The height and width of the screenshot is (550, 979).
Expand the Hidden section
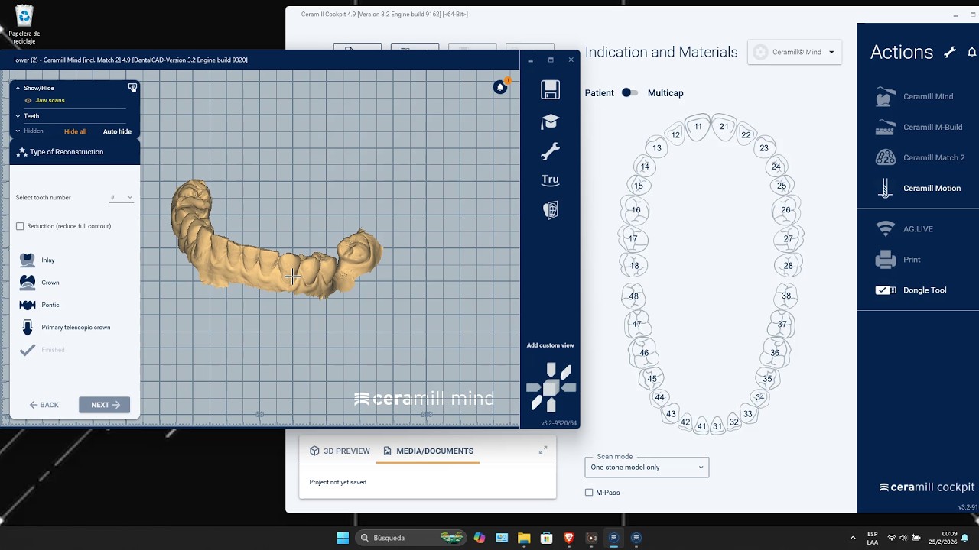pos(18,131)
